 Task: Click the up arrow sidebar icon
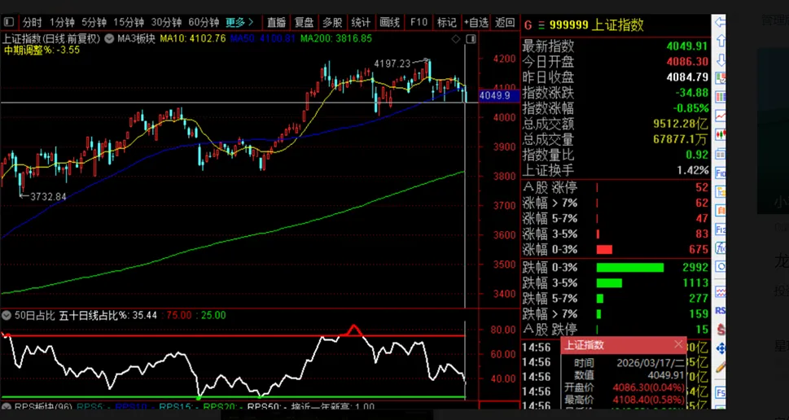coord(721,41)
